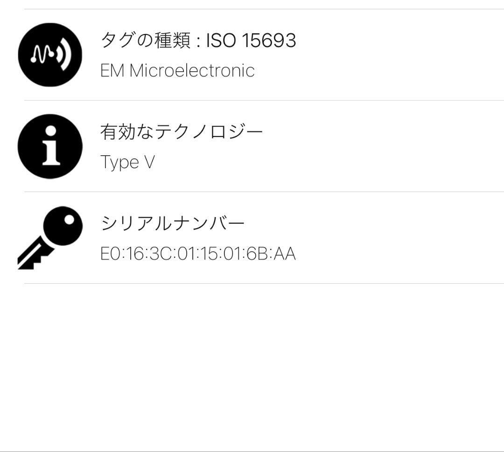
Task: Click the divider above the tag type row
Action: tap(264, 9)
